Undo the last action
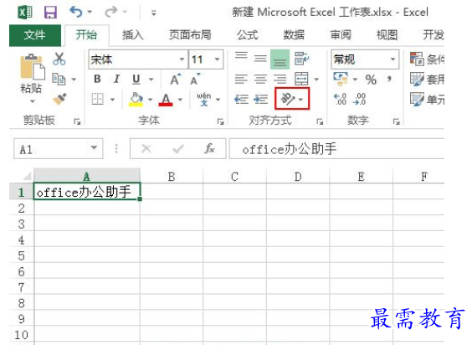472x345 pixels. (x=76, y=12)
